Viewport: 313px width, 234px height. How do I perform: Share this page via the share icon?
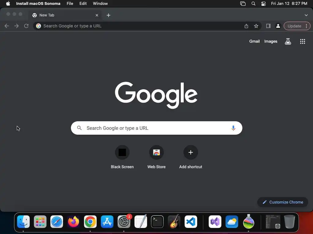pyautogui.click(x=246, y=26)
